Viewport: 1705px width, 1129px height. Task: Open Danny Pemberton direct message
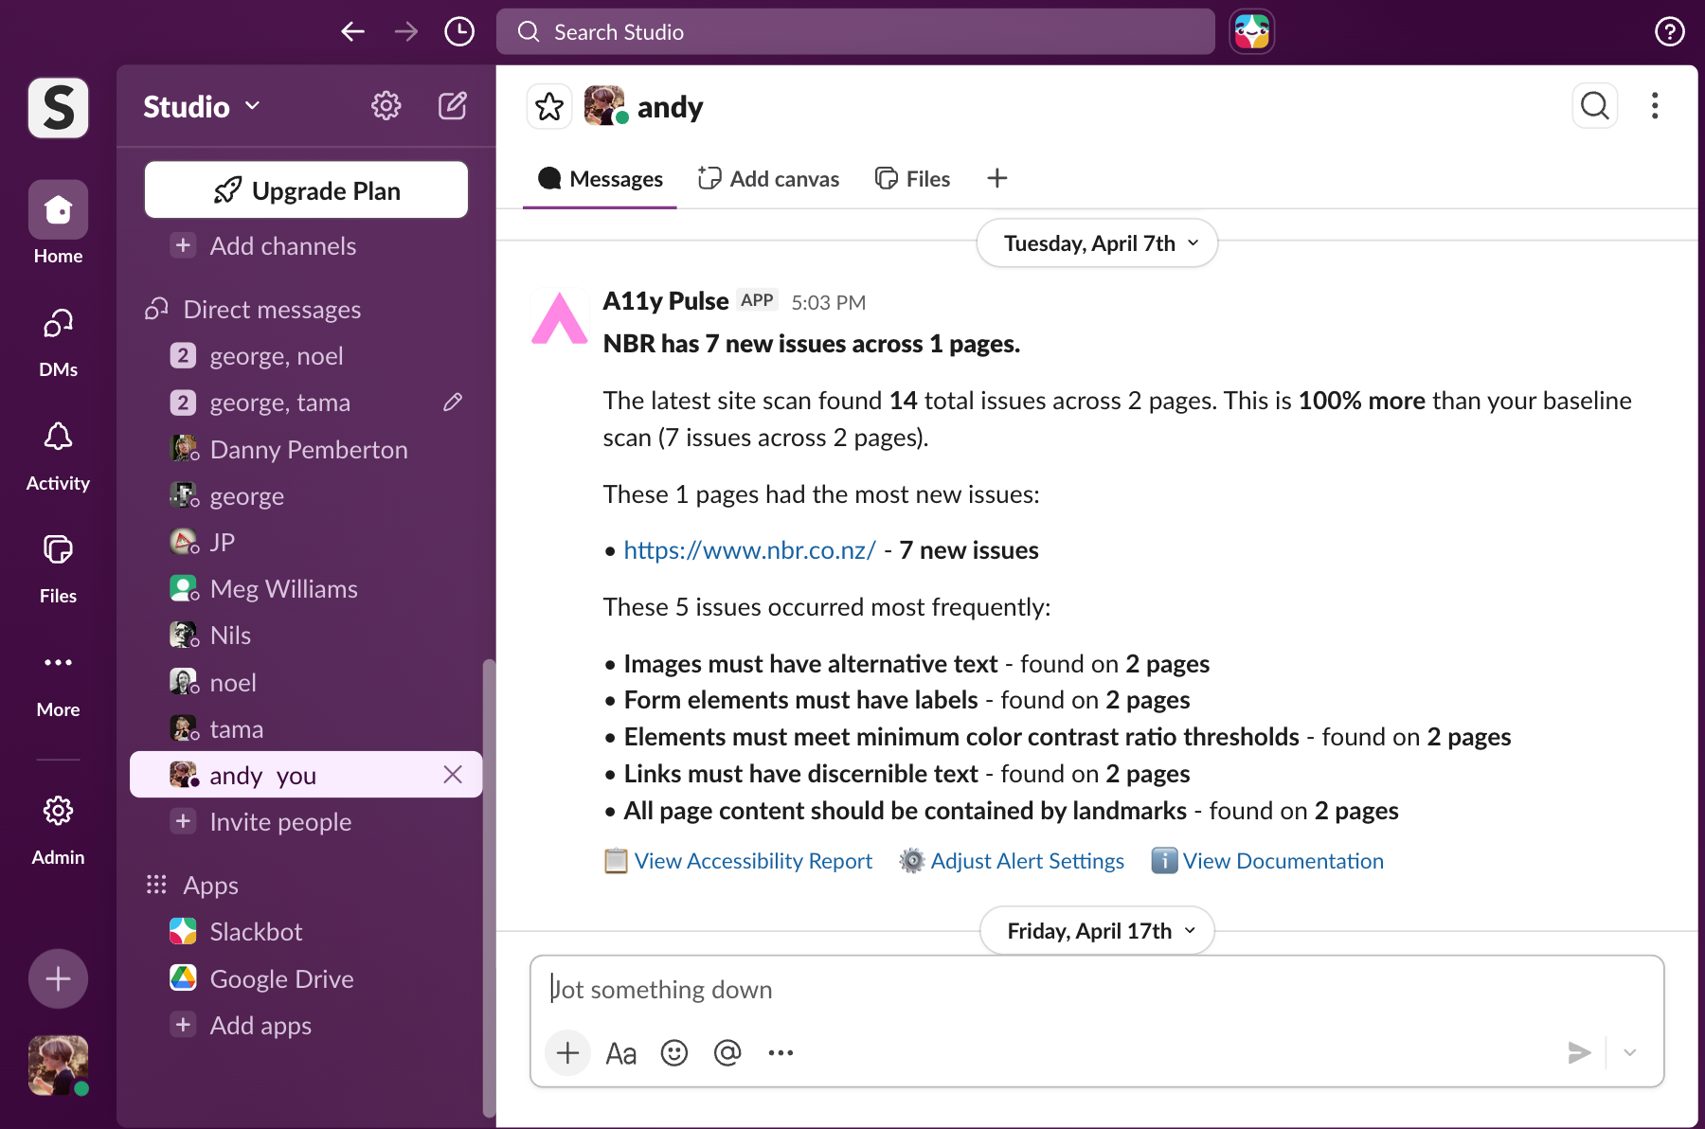(306, 449)
